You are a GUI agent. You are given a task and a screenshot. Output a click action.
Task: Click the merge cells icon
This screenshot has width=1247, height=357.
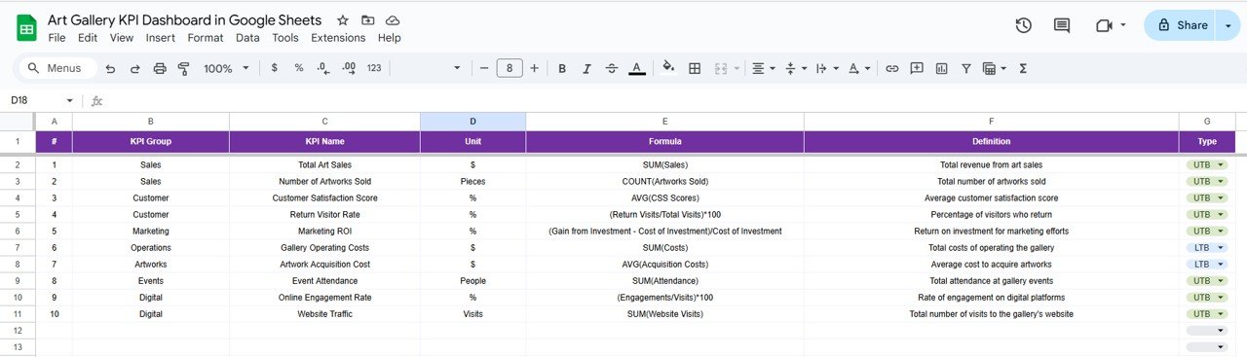tap(722, 68)
